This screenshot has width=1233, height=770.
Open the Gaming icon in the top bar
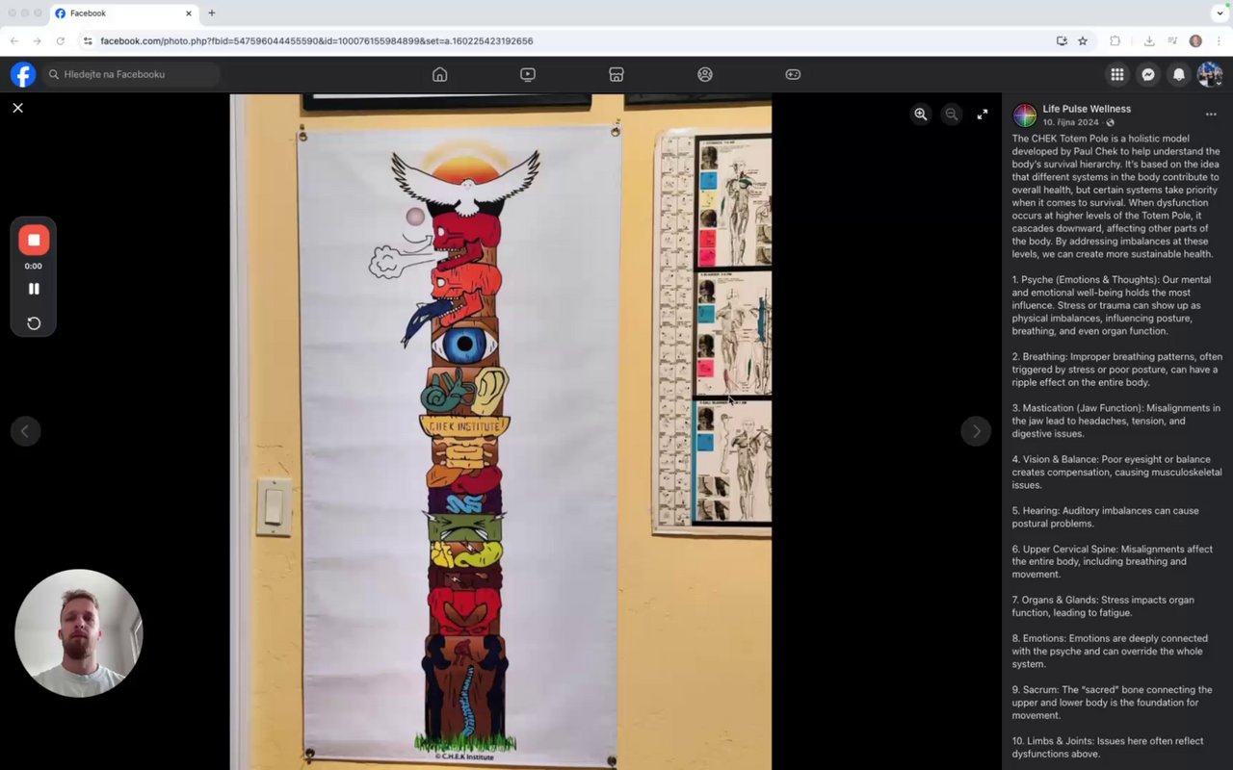793,74
